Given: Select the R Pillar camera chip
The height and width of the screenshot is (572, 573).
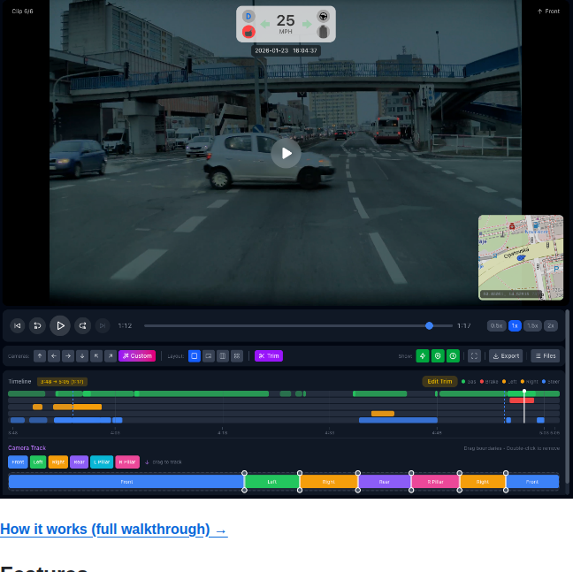Looking at the screenshot, I should [x=127, y=462].
